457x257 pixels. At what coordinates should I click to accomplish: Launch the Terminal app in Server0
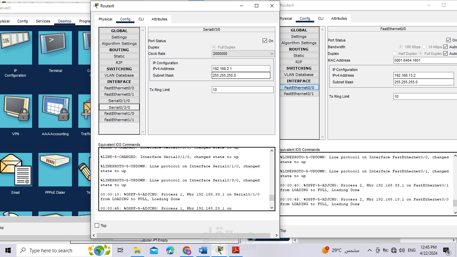(x=55, y=48)
